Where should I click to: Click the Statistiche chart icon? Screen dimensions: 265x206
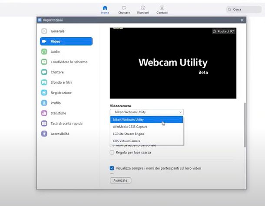point(44,113)
